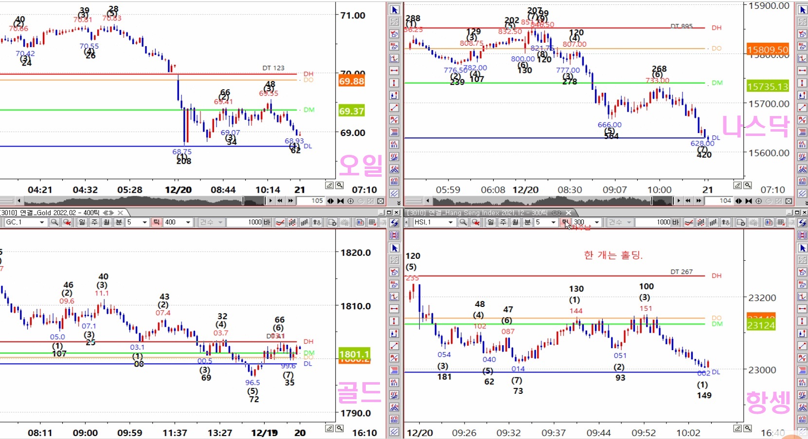Pick the vertical line tool in oil chart sidebar

tap(395, 83)
